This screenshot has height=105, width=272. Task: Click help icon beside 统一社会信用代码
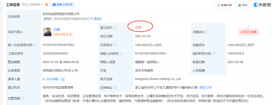[35, 45]
